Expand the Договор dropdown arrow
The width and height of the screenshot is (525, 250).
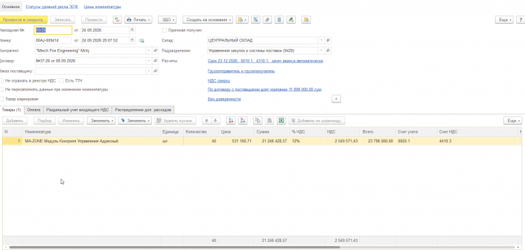click(149, 61)
